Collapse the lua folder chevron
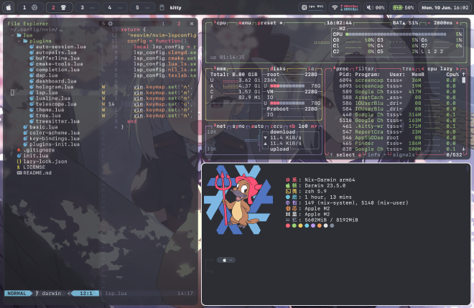The width and height of the screenshot is (474, 308). click(13, 35)
